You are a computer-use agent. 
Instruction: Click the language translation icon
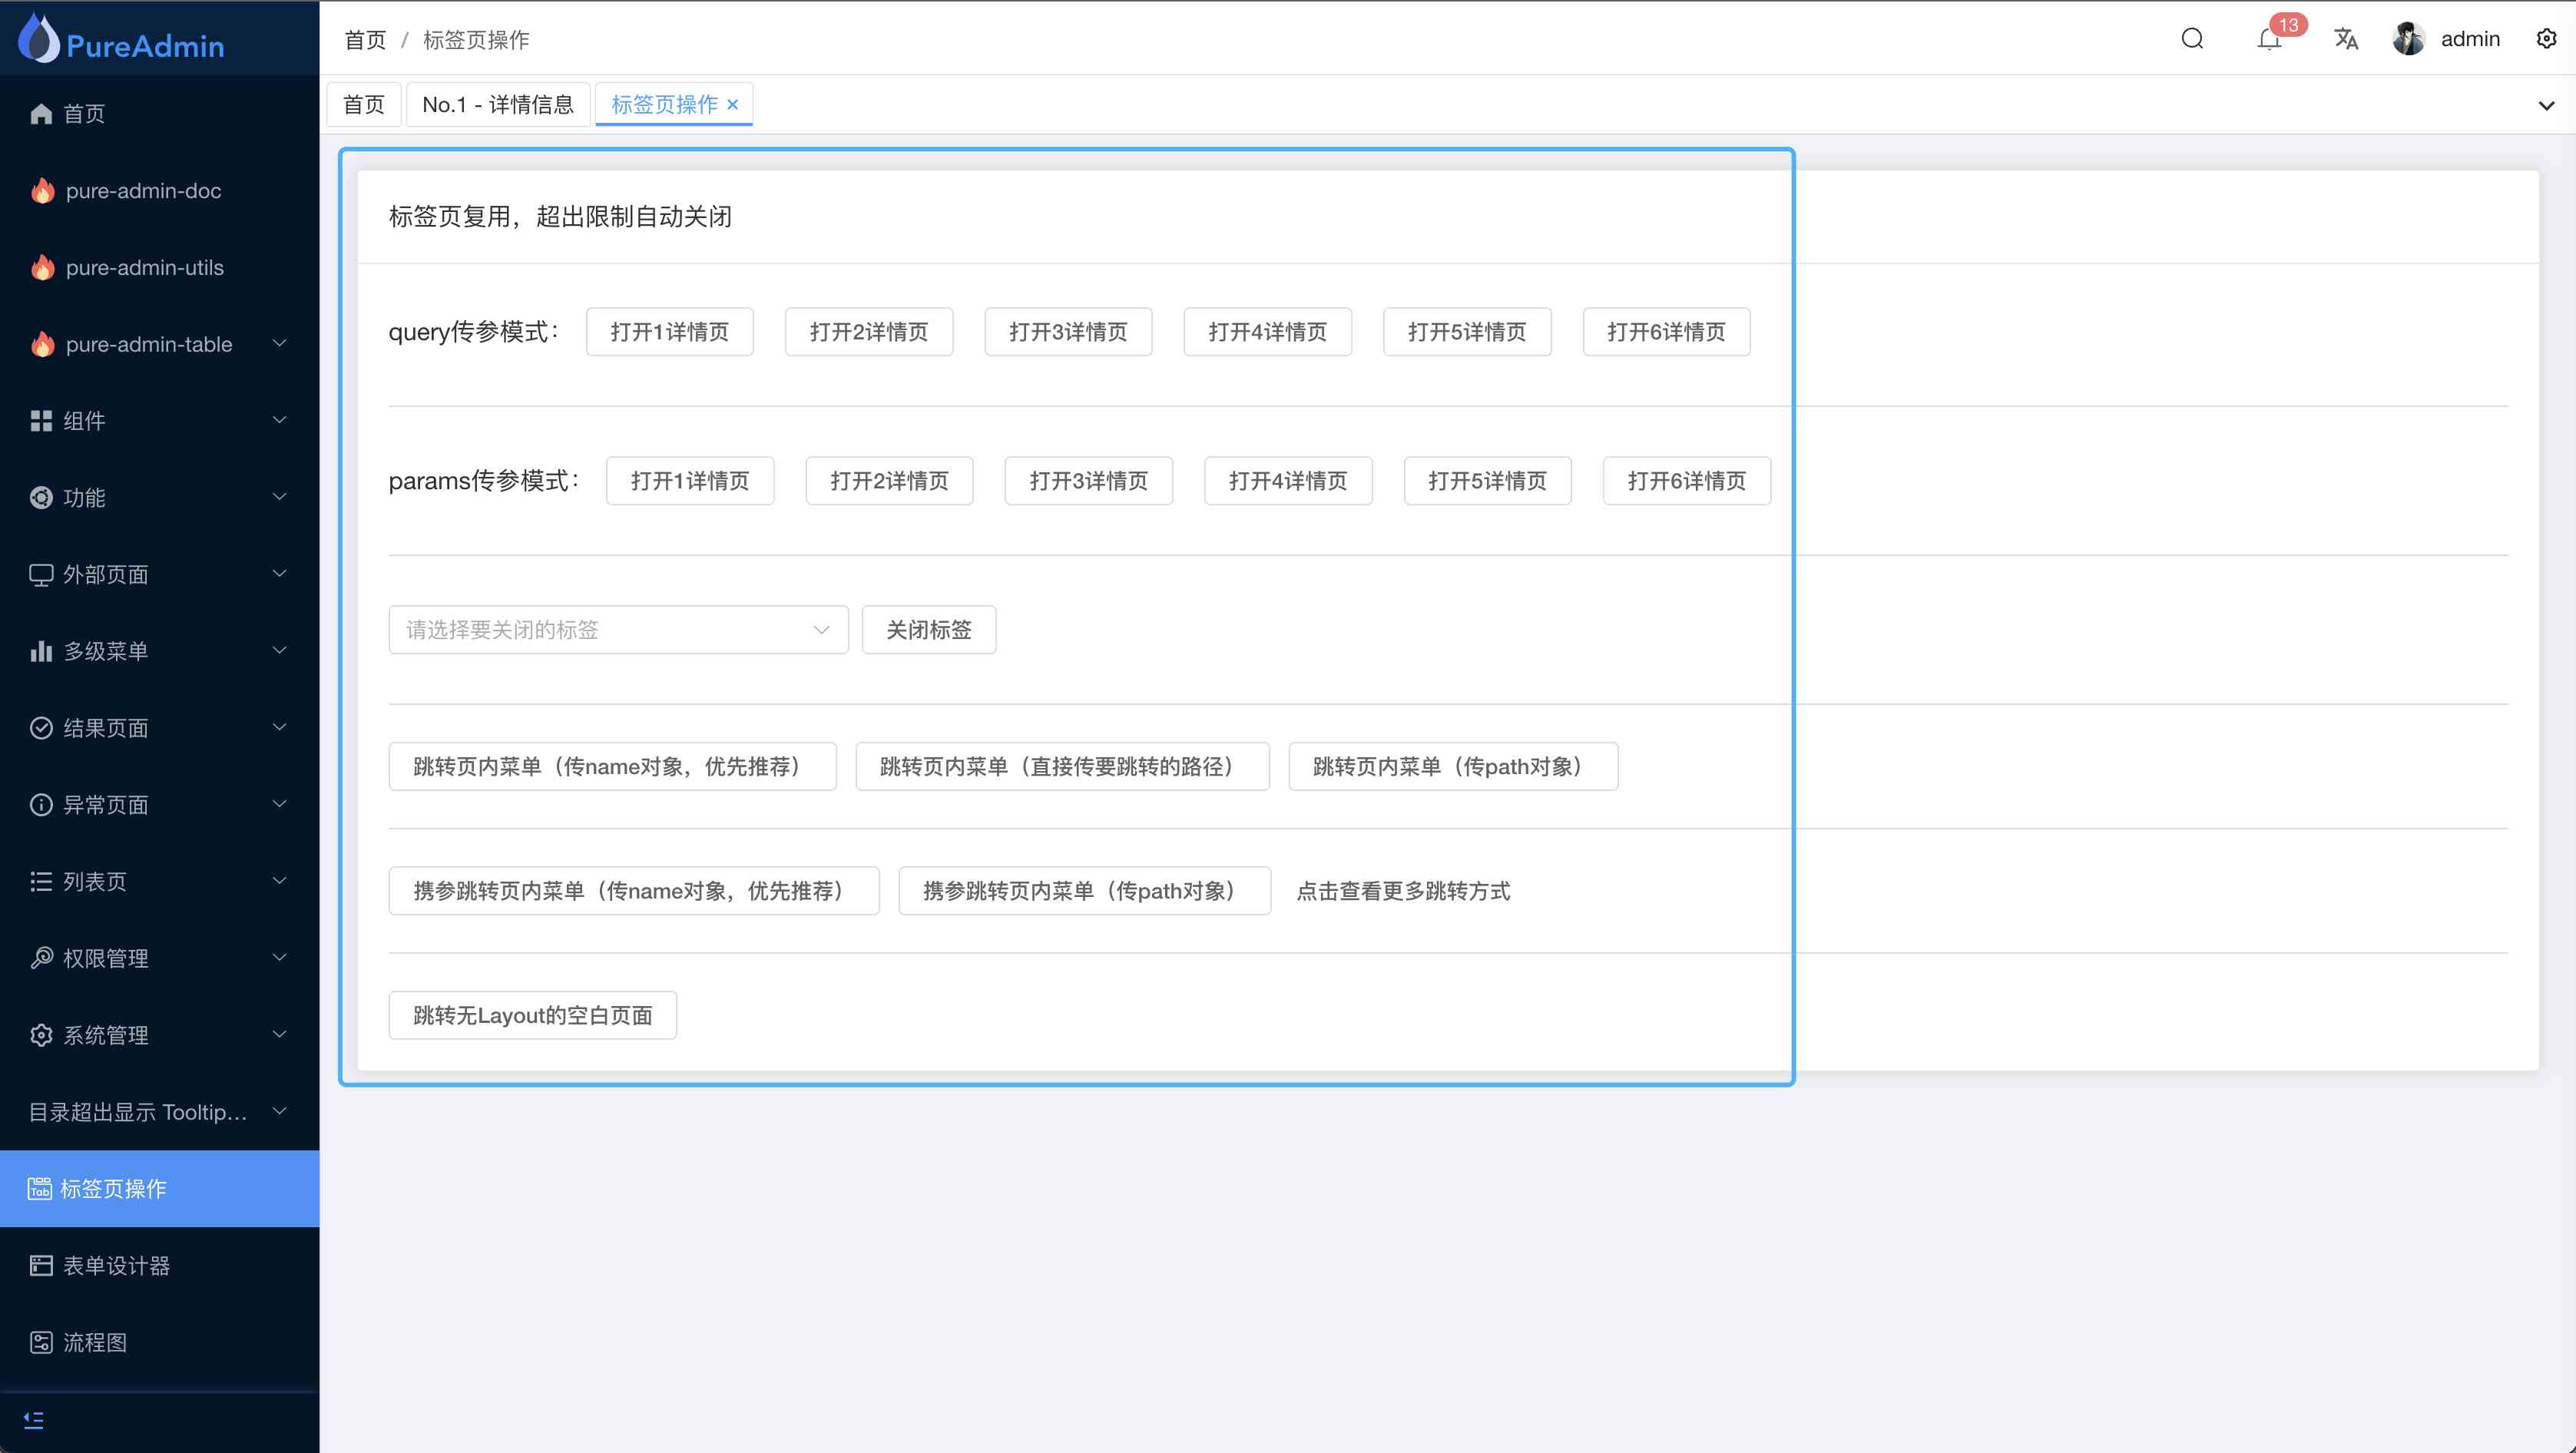coord(2346,39)
